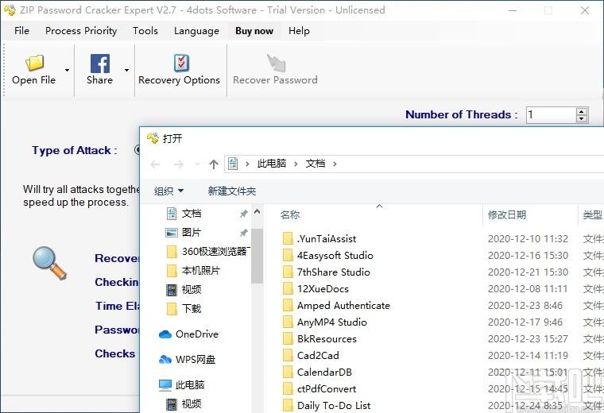Click the WPS网盘 cloud icon
This screenshot has height=413, width=604.
pos(165,360)
